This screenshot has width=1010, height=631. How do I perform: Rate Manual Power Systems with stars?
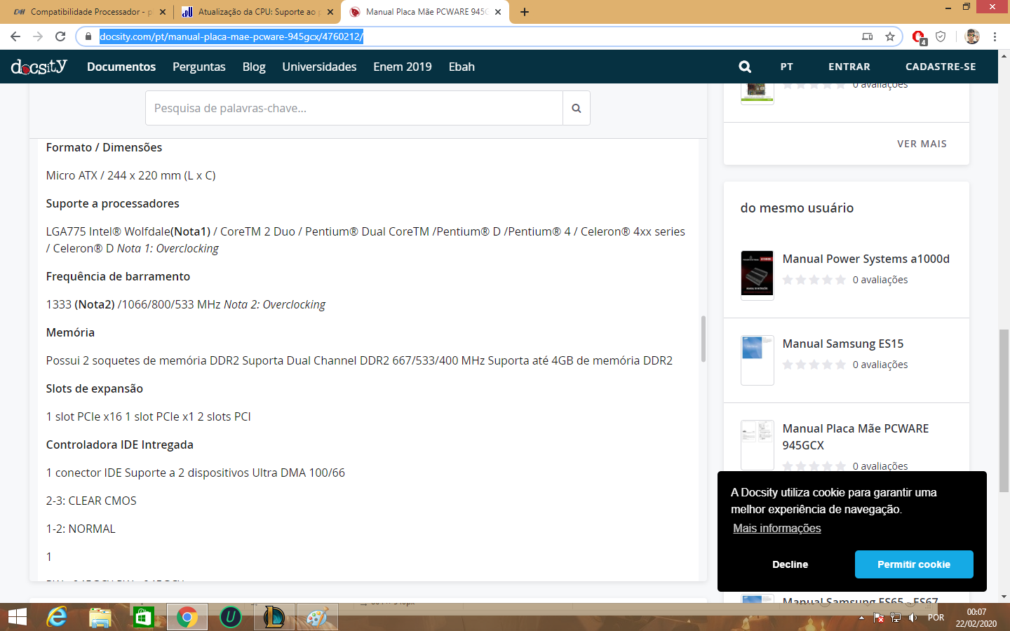pyautogui.click(x=814, y=280)
